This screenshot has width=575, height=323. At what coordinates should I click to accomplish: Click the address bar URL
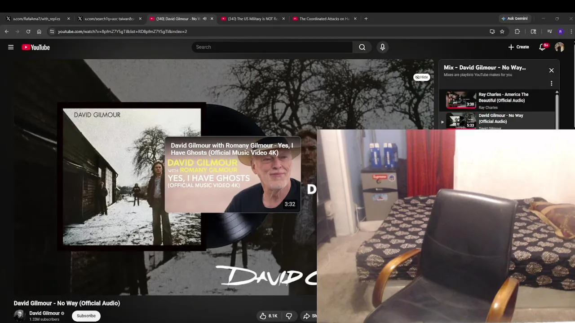click(x=122, y=31)
